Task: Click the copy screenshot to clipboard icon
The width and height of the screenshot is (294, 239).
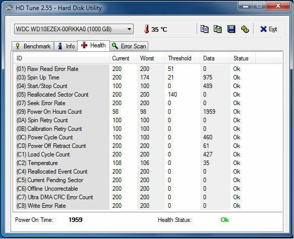Action: (x=218, y=29)
